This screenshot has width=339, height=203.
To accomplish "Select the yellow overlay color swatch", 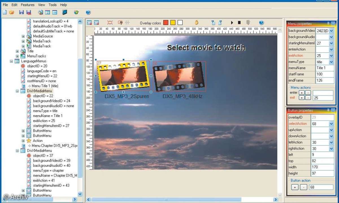I will 173,23.
